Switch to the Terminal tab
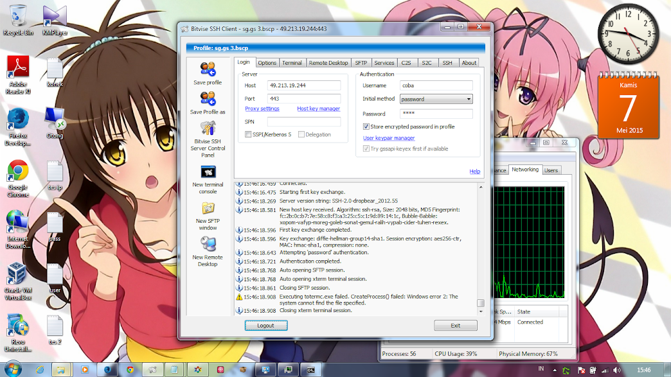 292,63
